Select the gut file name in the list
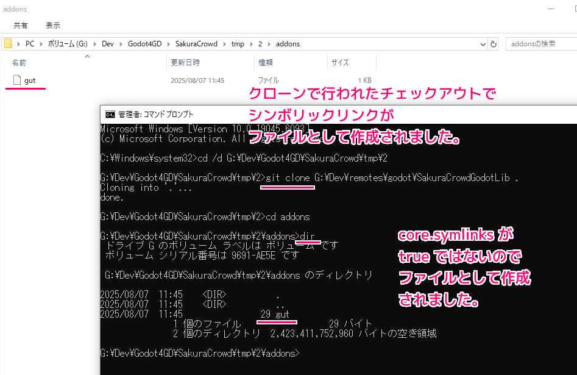The image size is (577, 375). click(x=30, y=80)
